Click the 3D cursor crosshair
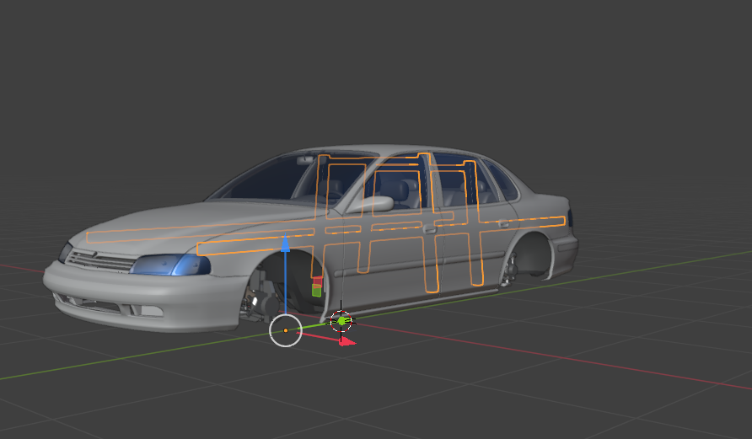 point(341,321)
